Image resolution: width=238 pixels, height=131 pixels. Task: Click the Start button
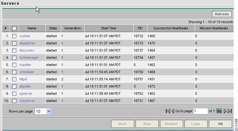[x=123, y=124]
